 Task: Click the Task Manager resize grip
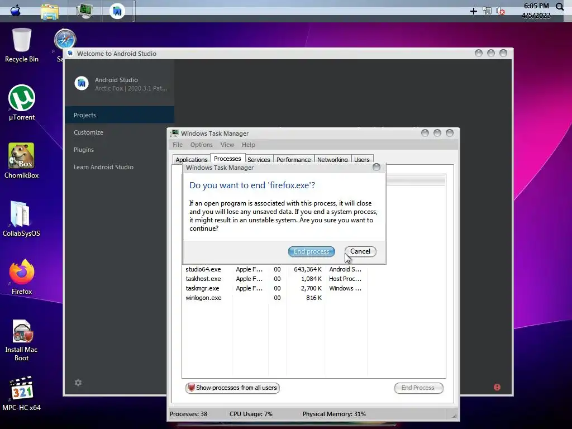(x=454, y=416)
